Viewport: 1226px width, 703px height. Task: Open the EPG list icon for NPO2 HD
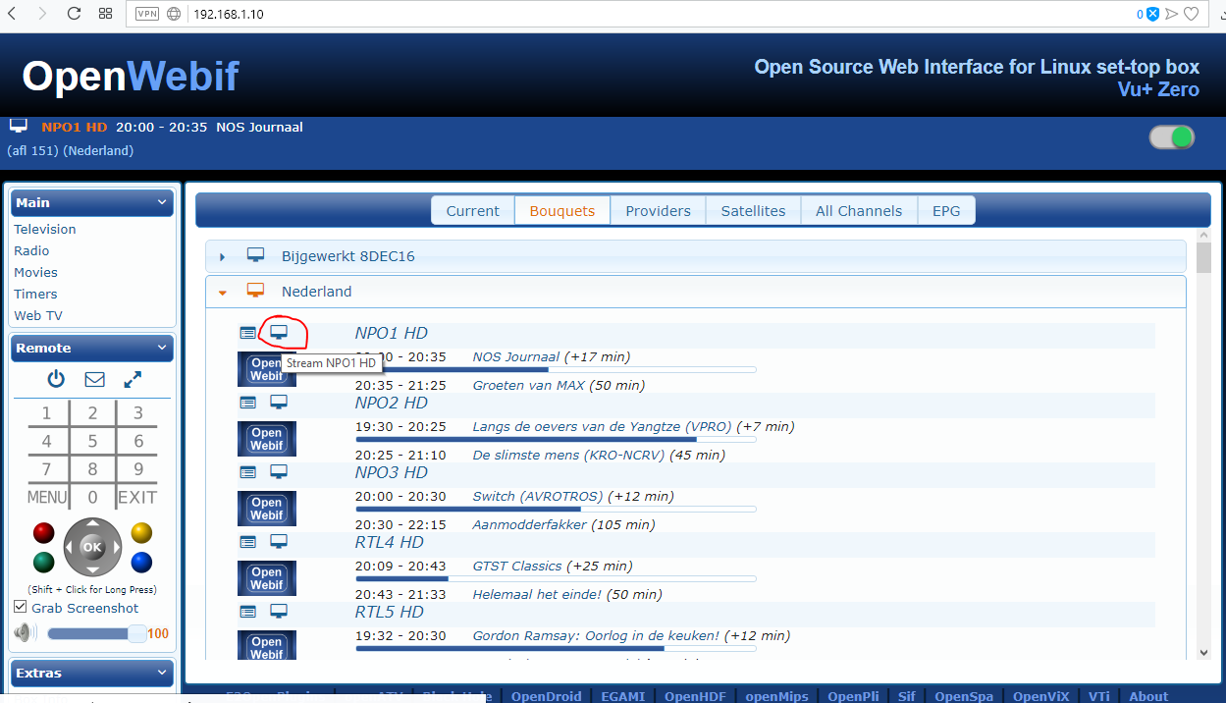coord(248,403)
